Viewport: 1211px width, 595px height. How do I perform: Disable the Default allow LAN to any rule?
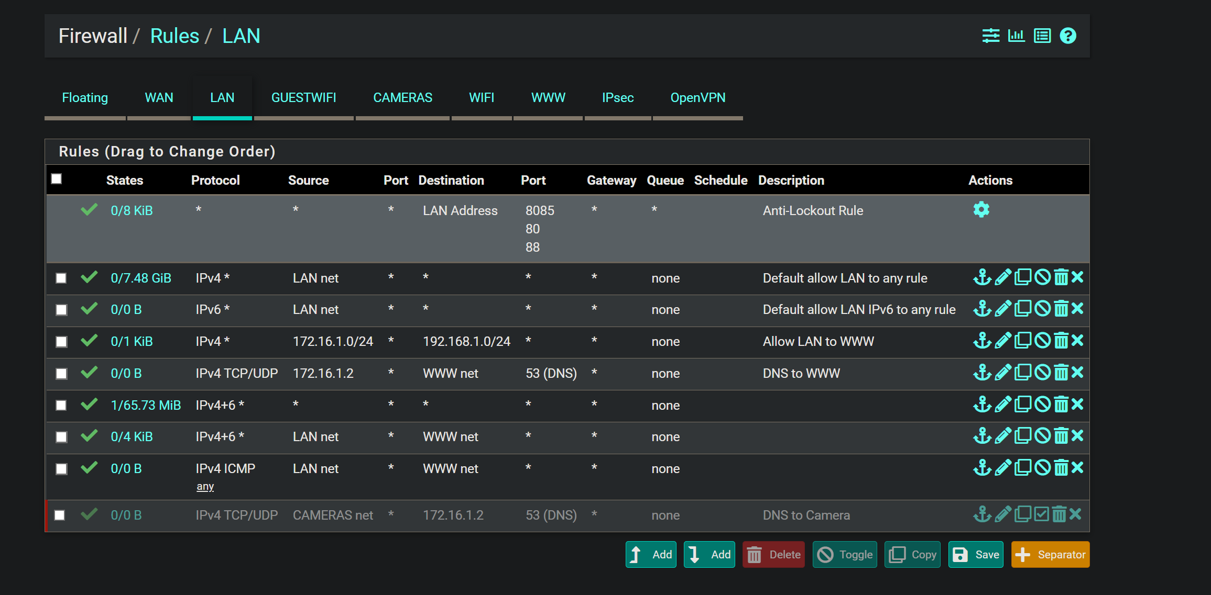(x=1042, y=277)
